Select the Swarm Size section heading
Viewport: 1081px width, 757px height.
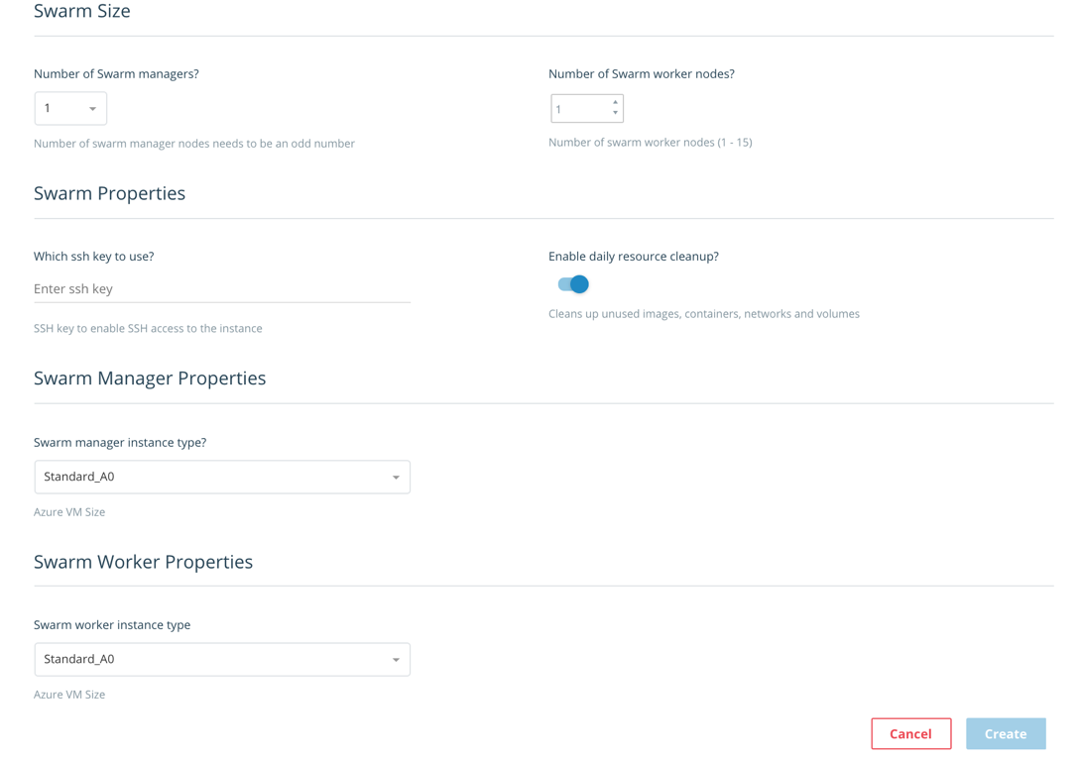pyautogui.click(x=82, y=11)
